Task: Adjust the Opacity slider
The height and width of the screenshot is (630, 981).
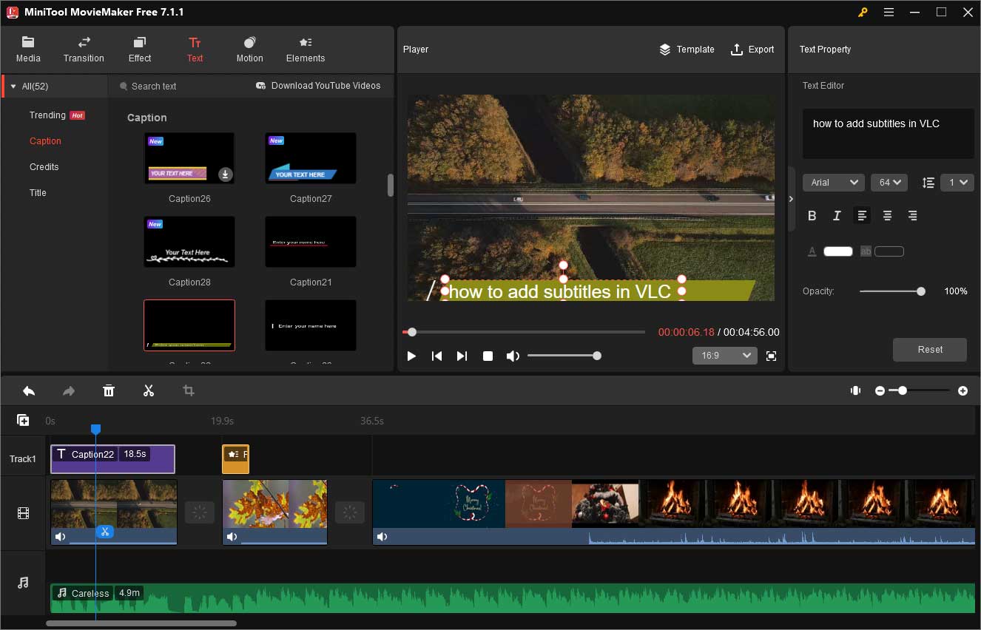Action: (891, 291)
